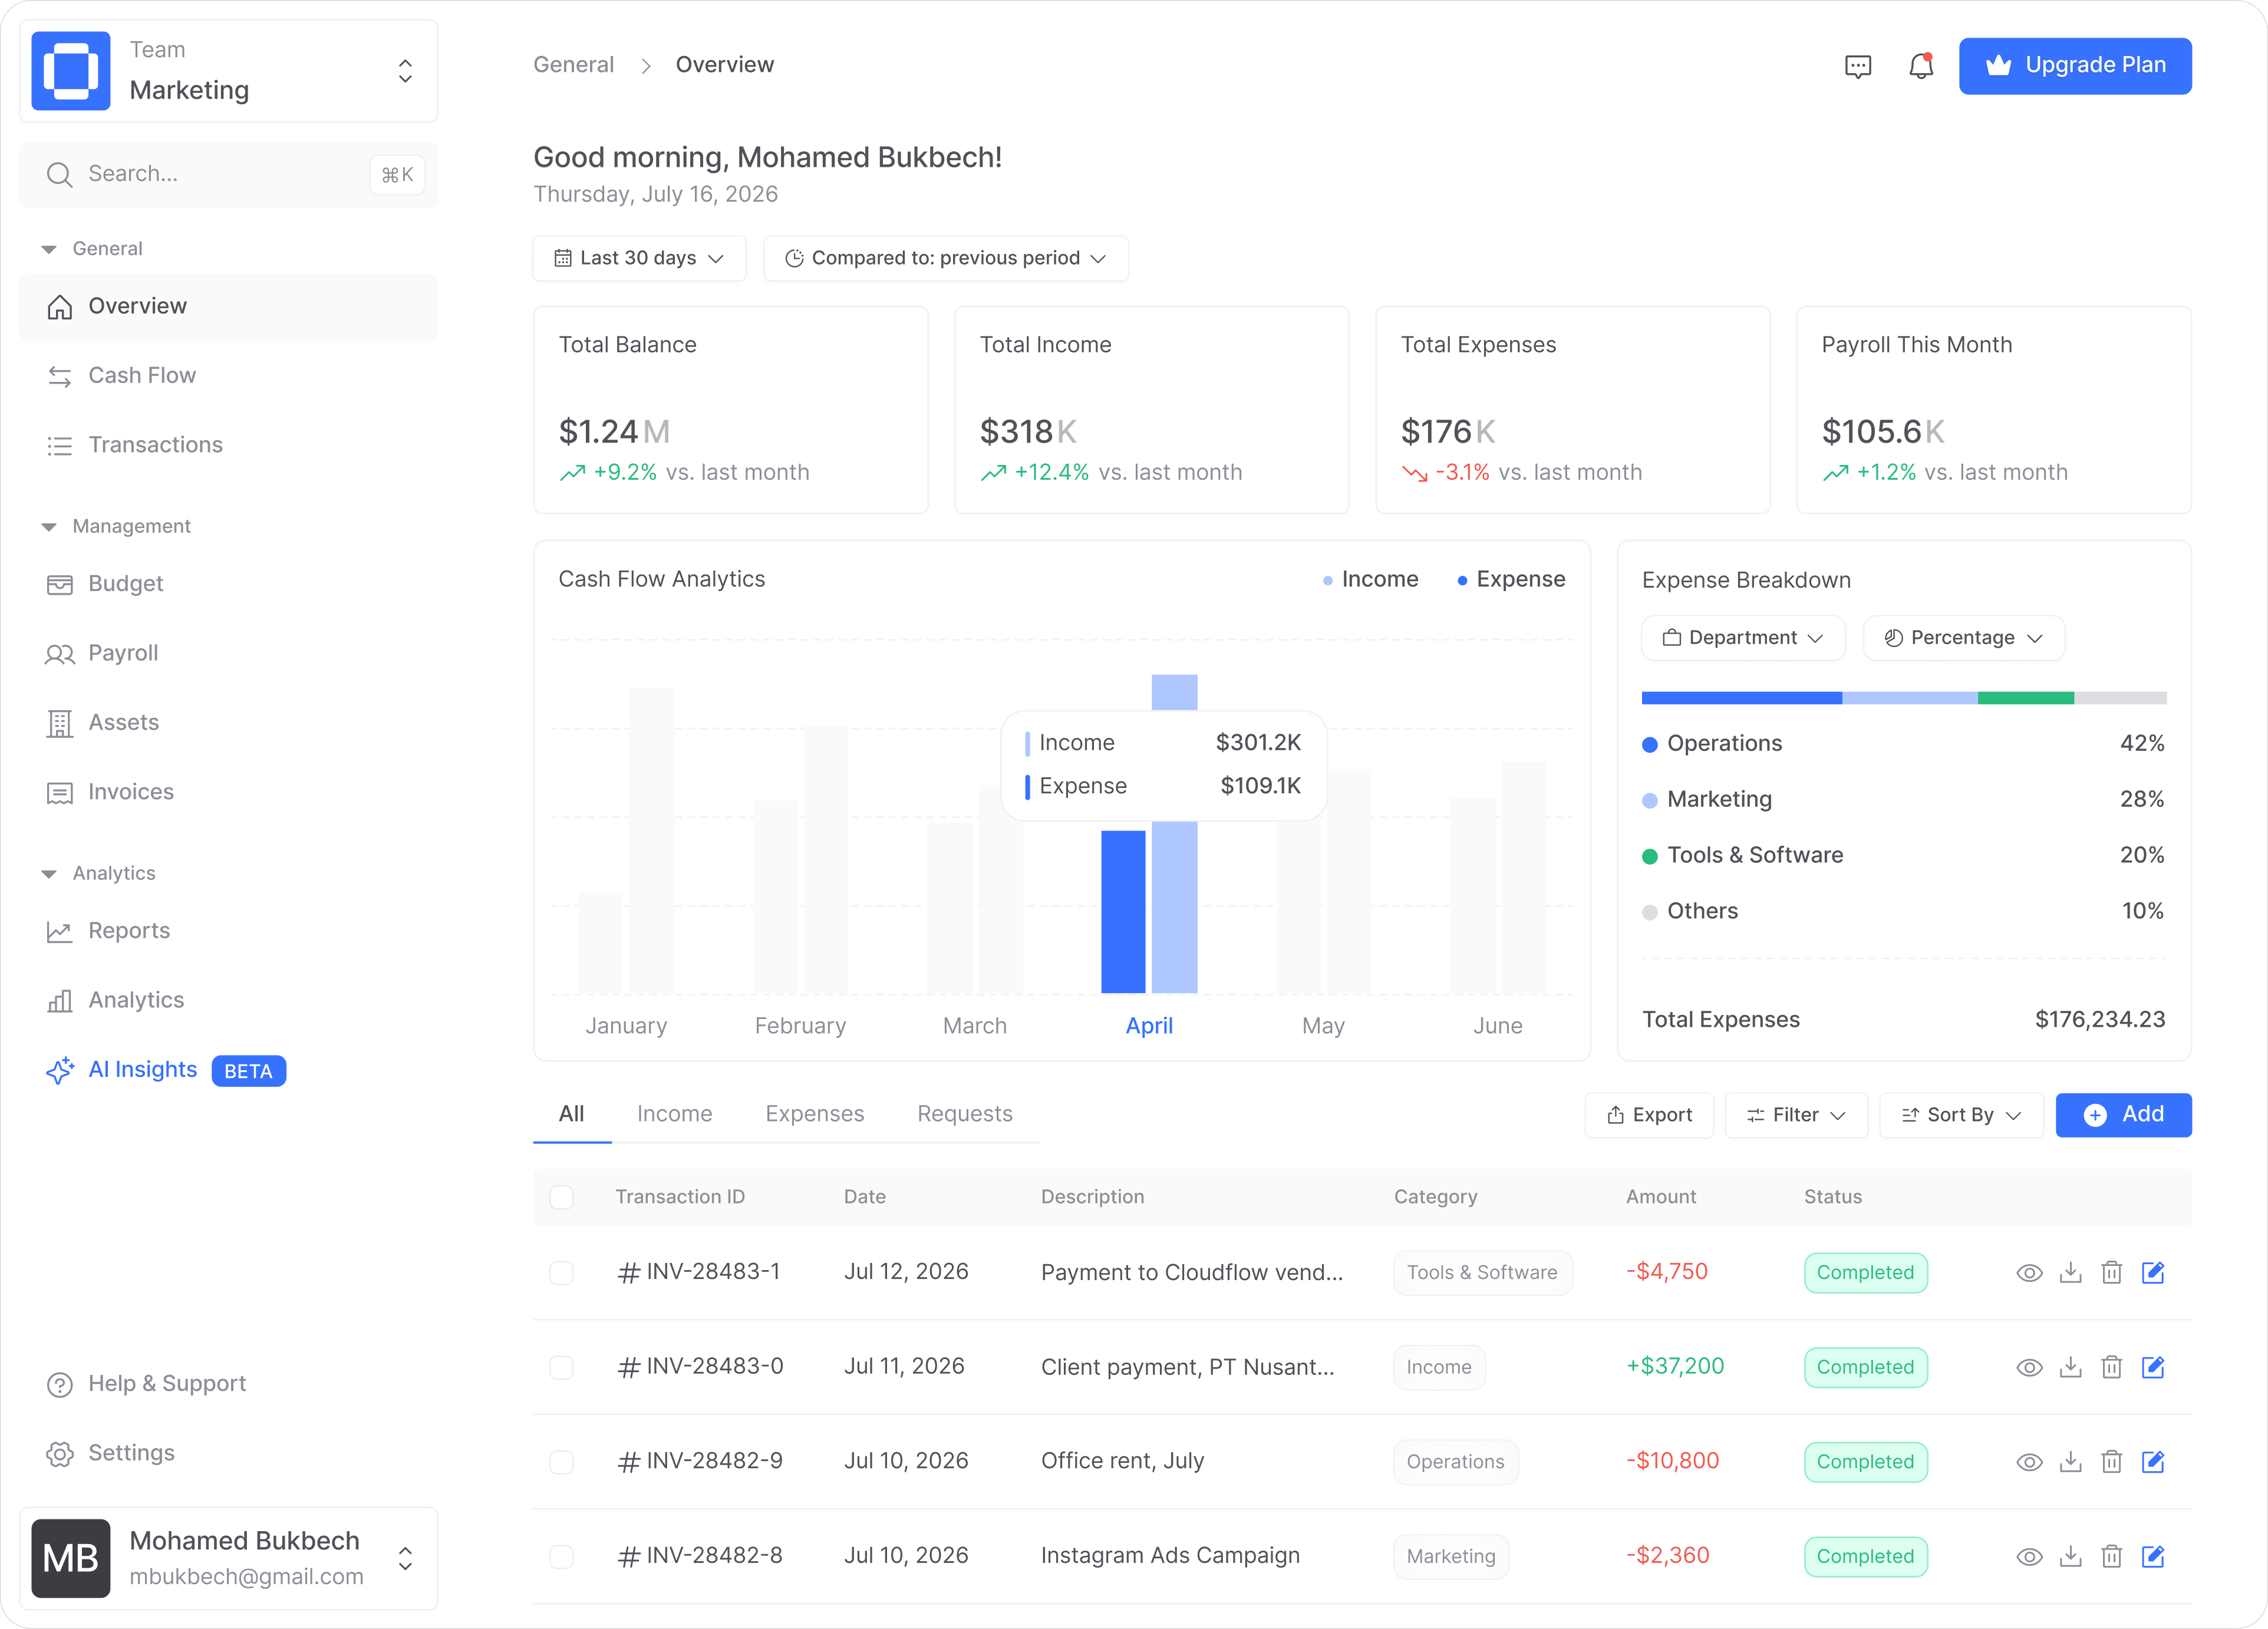The width and height of the screenshot is (2268, 1629).
Task: Open Cash Flow in sidebar
Action: point(228,375)
